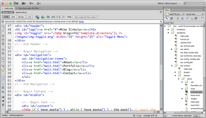Select jquery.min.js related file
This screenshot has height=118, width=206.
(x=21, y=12)
